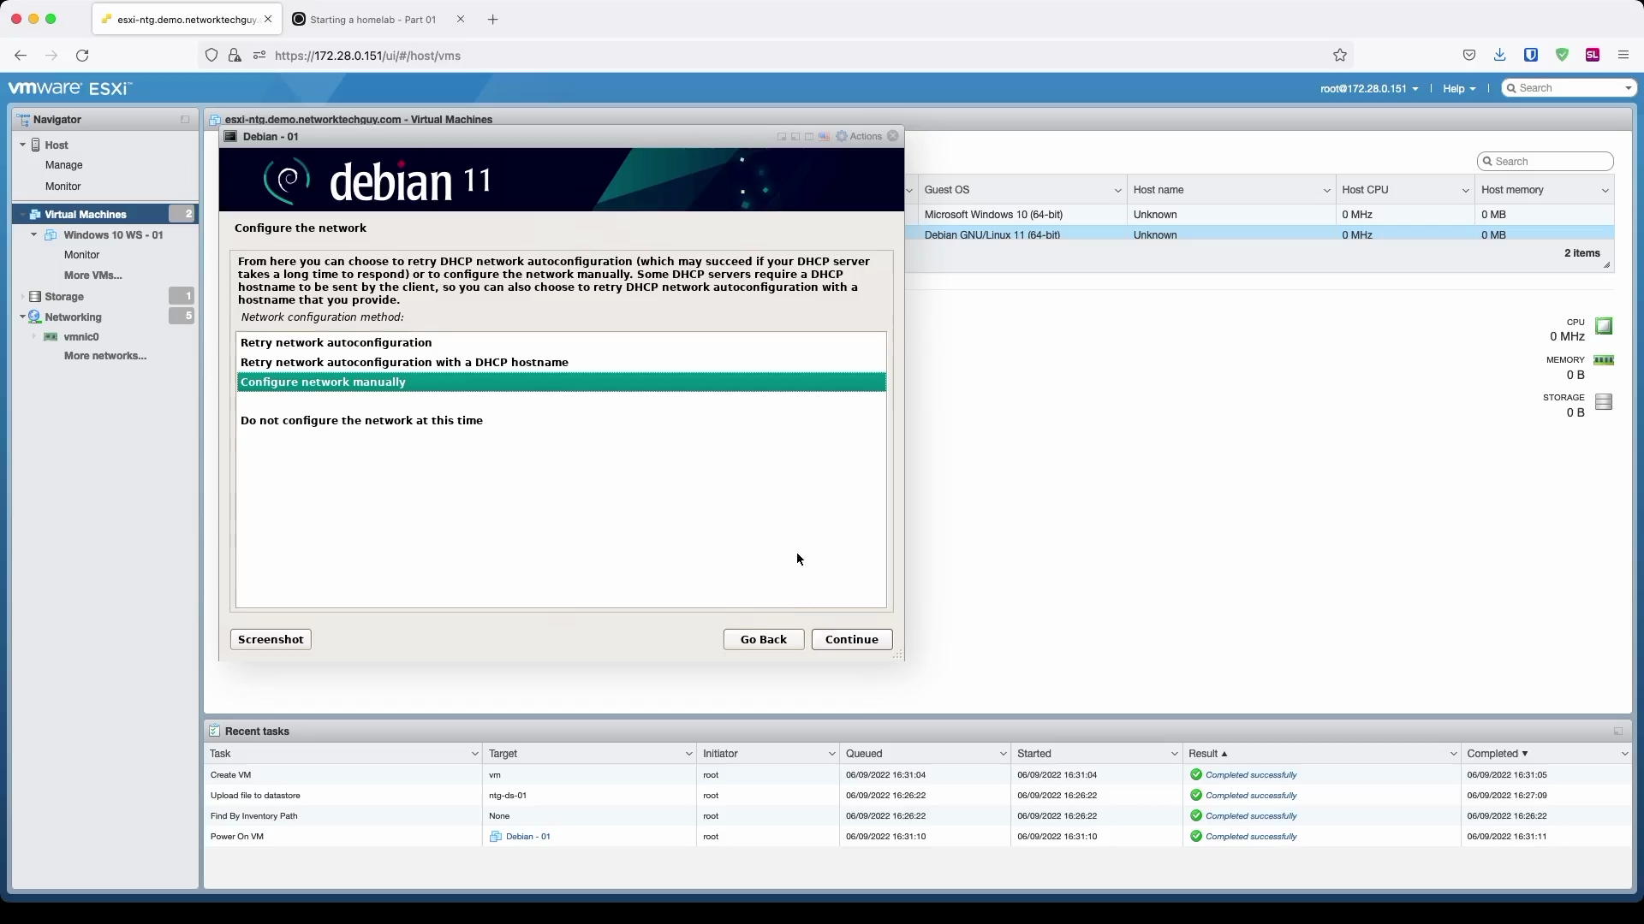Screen dimensions: 1644x924
Task: Click the CPU usage chip icon
Action: point(1604,326)
